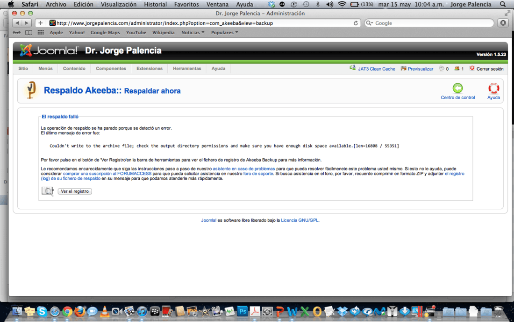Click the error message text 'Couldn't write to the archive file'
This screenshot has height=322, width=514.
tap(224, 146)
